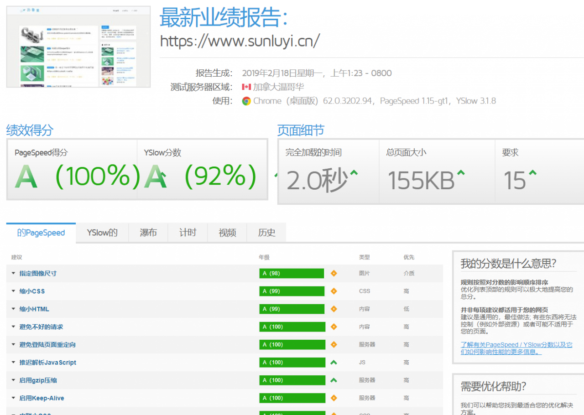Click the green A (98) score bar
The height and width of the screenshot is (415, 584).
point(292,274)
